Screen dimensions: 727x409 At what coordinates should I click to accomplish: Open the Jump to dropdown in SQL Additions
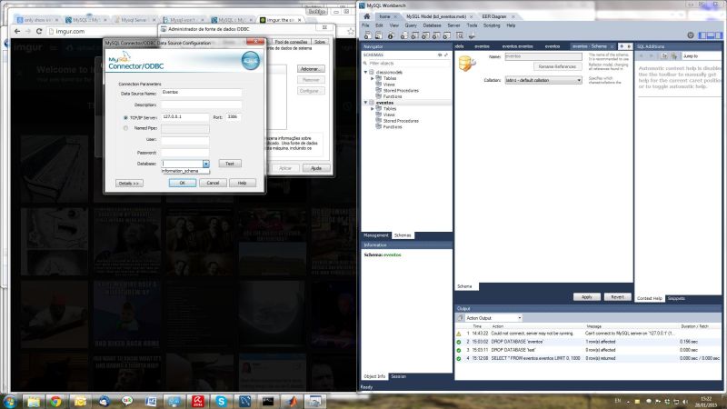click(701, 56)
